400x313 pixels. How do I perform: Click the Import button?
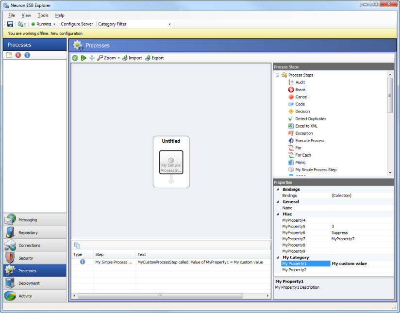click(x=132, y=58)
